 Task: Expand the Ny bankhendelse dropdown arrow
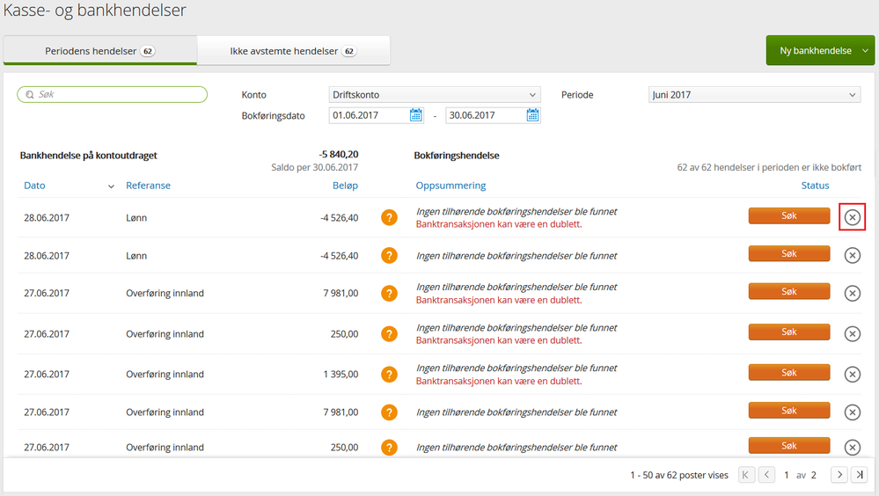click(x=866, y=51)
